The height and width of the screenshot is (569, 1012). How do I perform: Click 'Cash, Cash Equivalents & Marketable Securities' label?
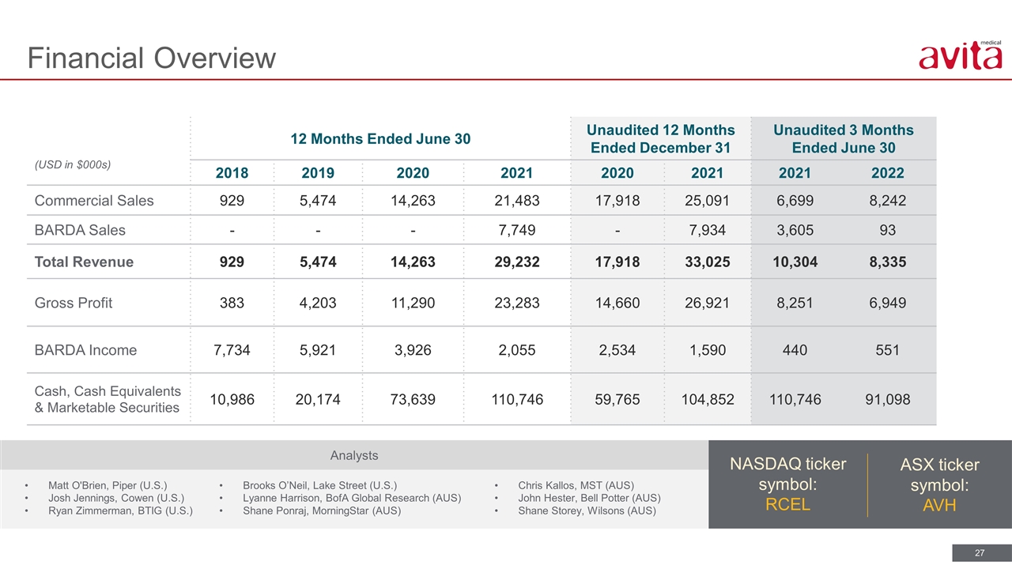click(108, 400)
